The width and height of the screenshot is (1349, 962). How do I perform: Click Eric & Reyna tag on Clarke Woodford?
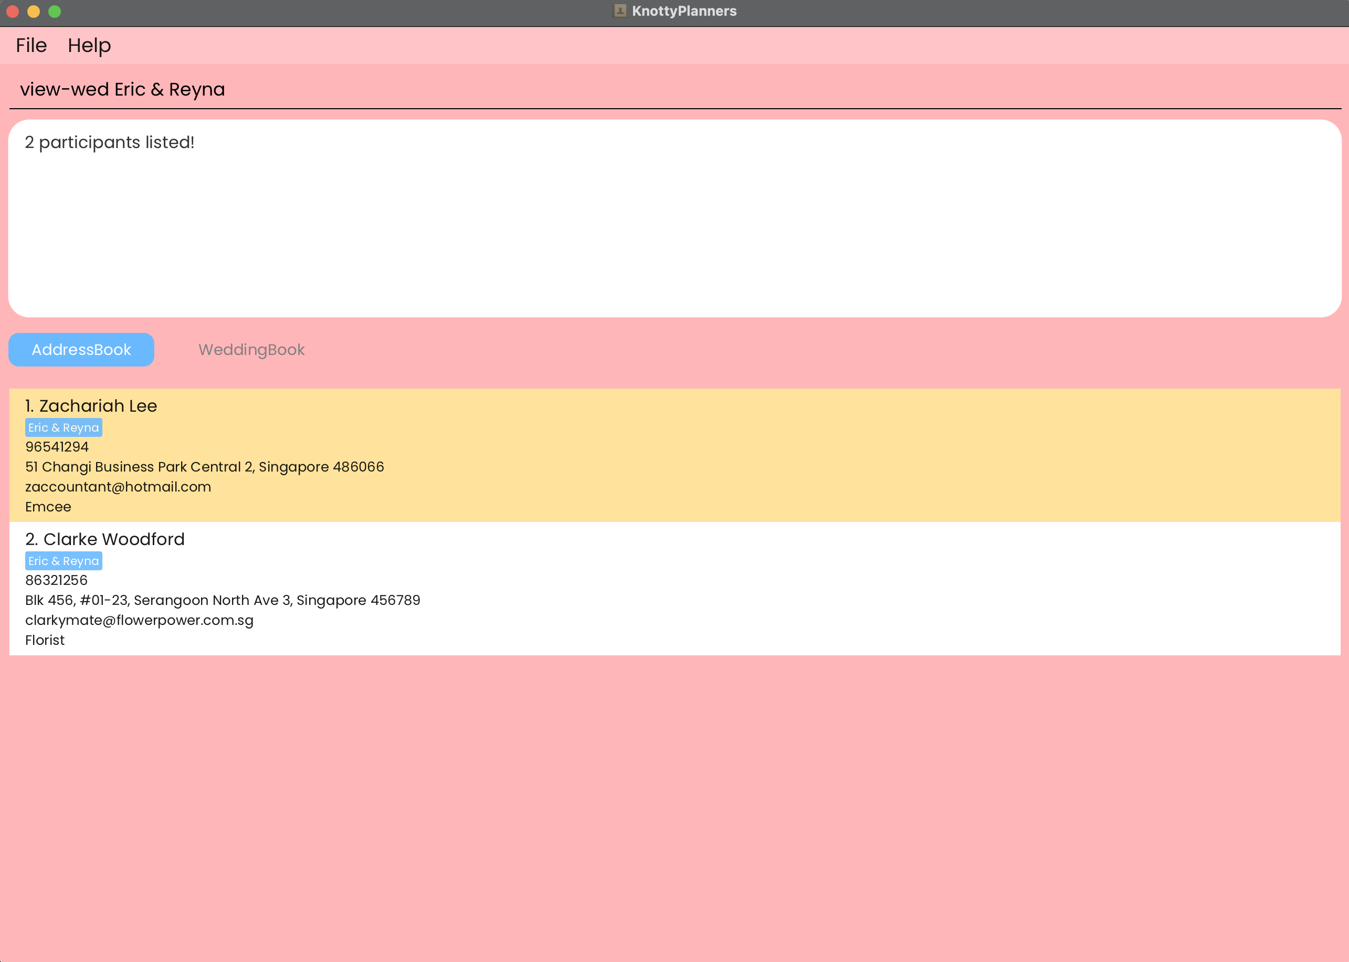[x=64, y=561]
